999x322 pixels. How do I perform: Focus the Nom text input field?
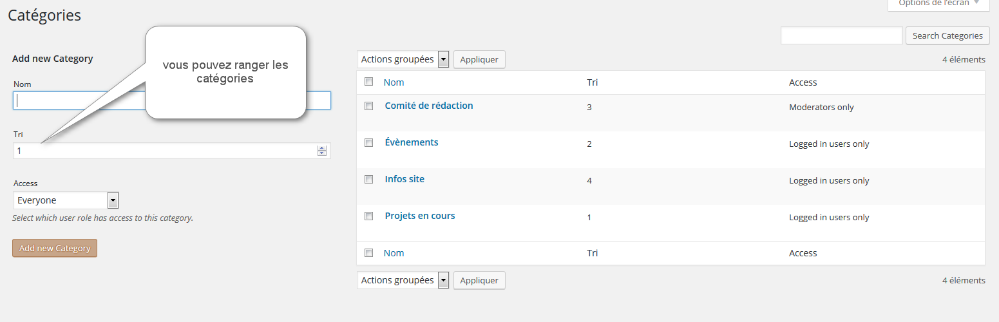click(172, 100)
